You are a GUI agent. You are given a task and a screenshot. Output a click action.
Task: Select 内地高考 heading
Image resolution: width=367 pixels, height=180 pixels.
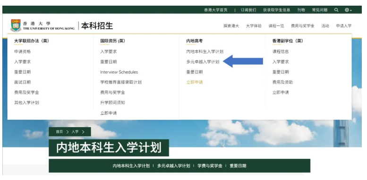click(x=195, y=41)
